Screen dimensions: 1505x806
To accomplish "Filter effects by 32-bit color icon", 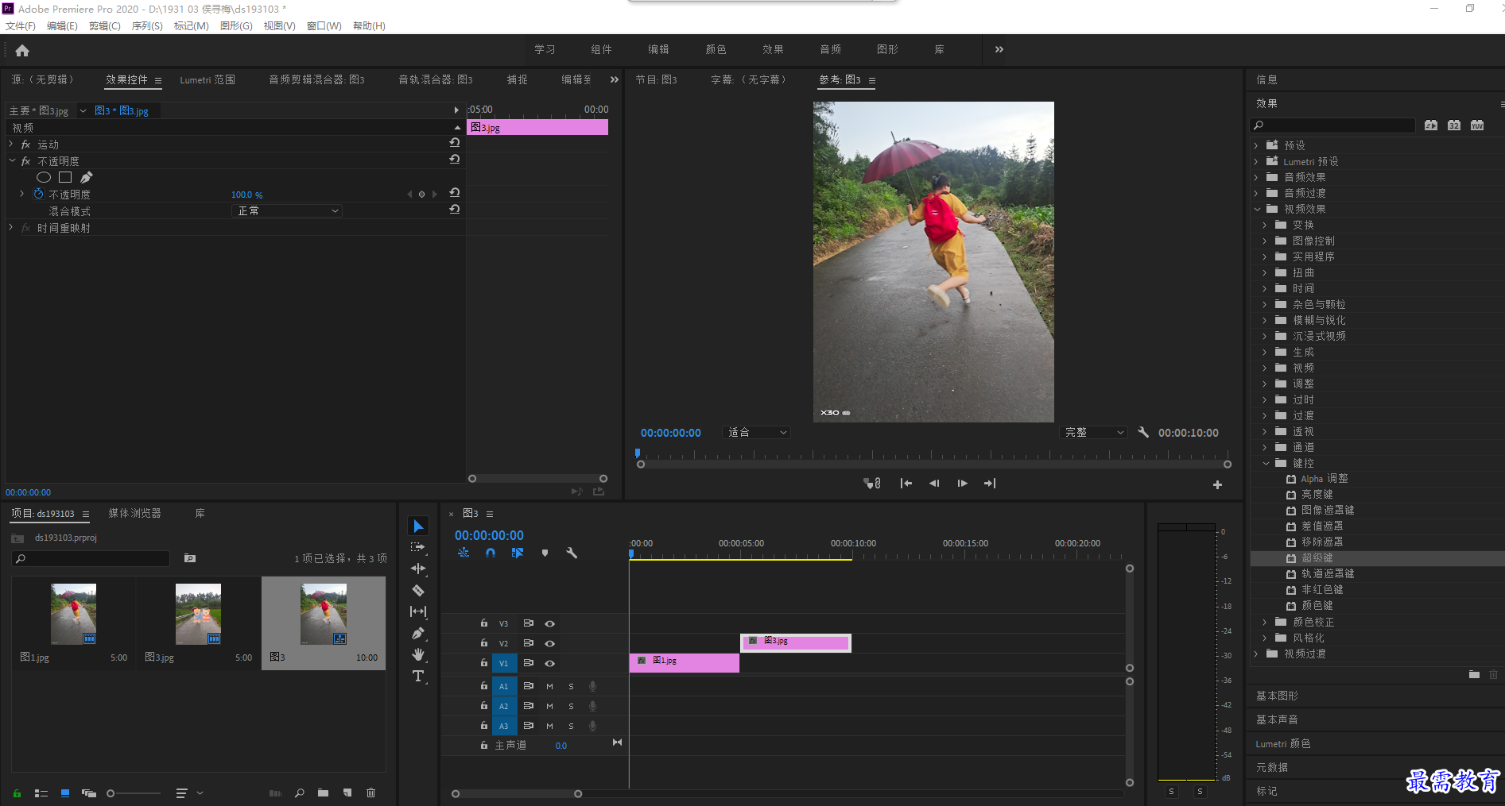I will 1454,125.
